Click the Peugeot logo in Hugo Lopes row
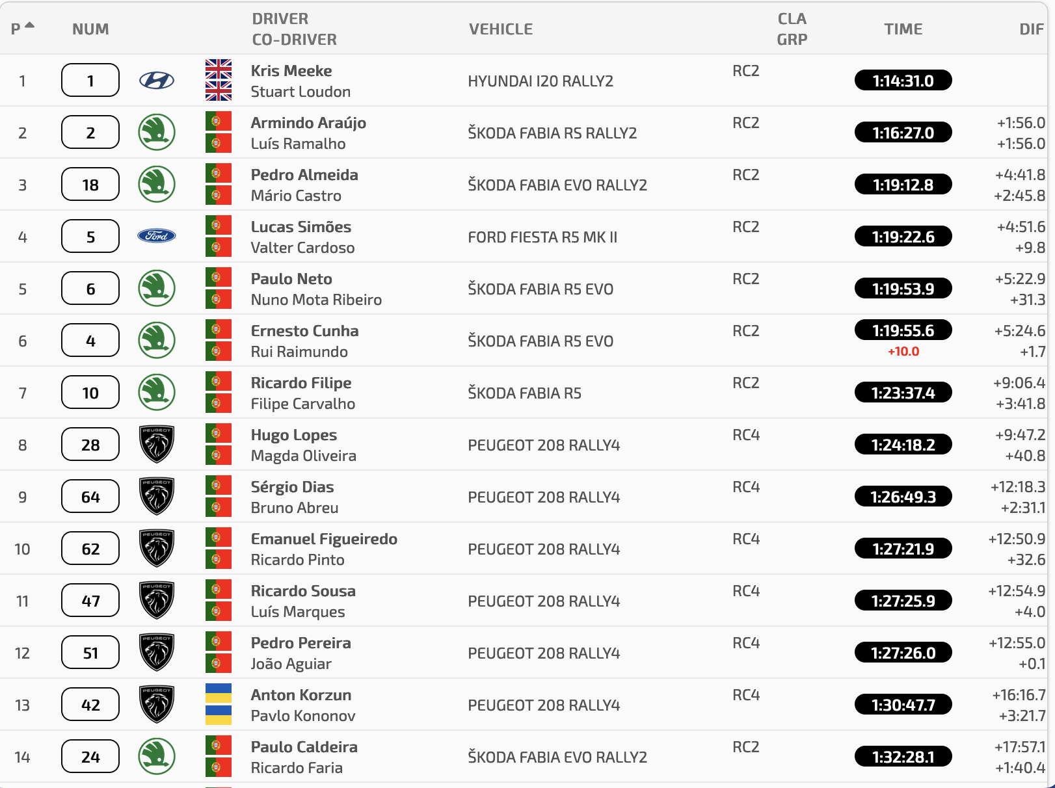This screenshot has width=1055, height=788. (x=157, y=444)
